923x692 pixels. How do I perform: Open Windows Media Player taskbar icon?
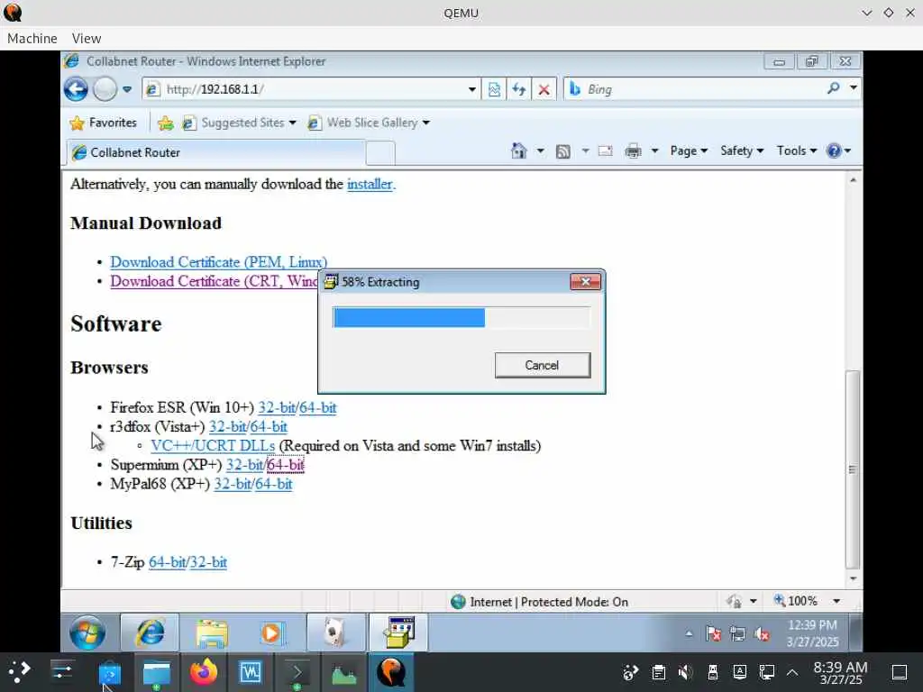coord(271,633)
